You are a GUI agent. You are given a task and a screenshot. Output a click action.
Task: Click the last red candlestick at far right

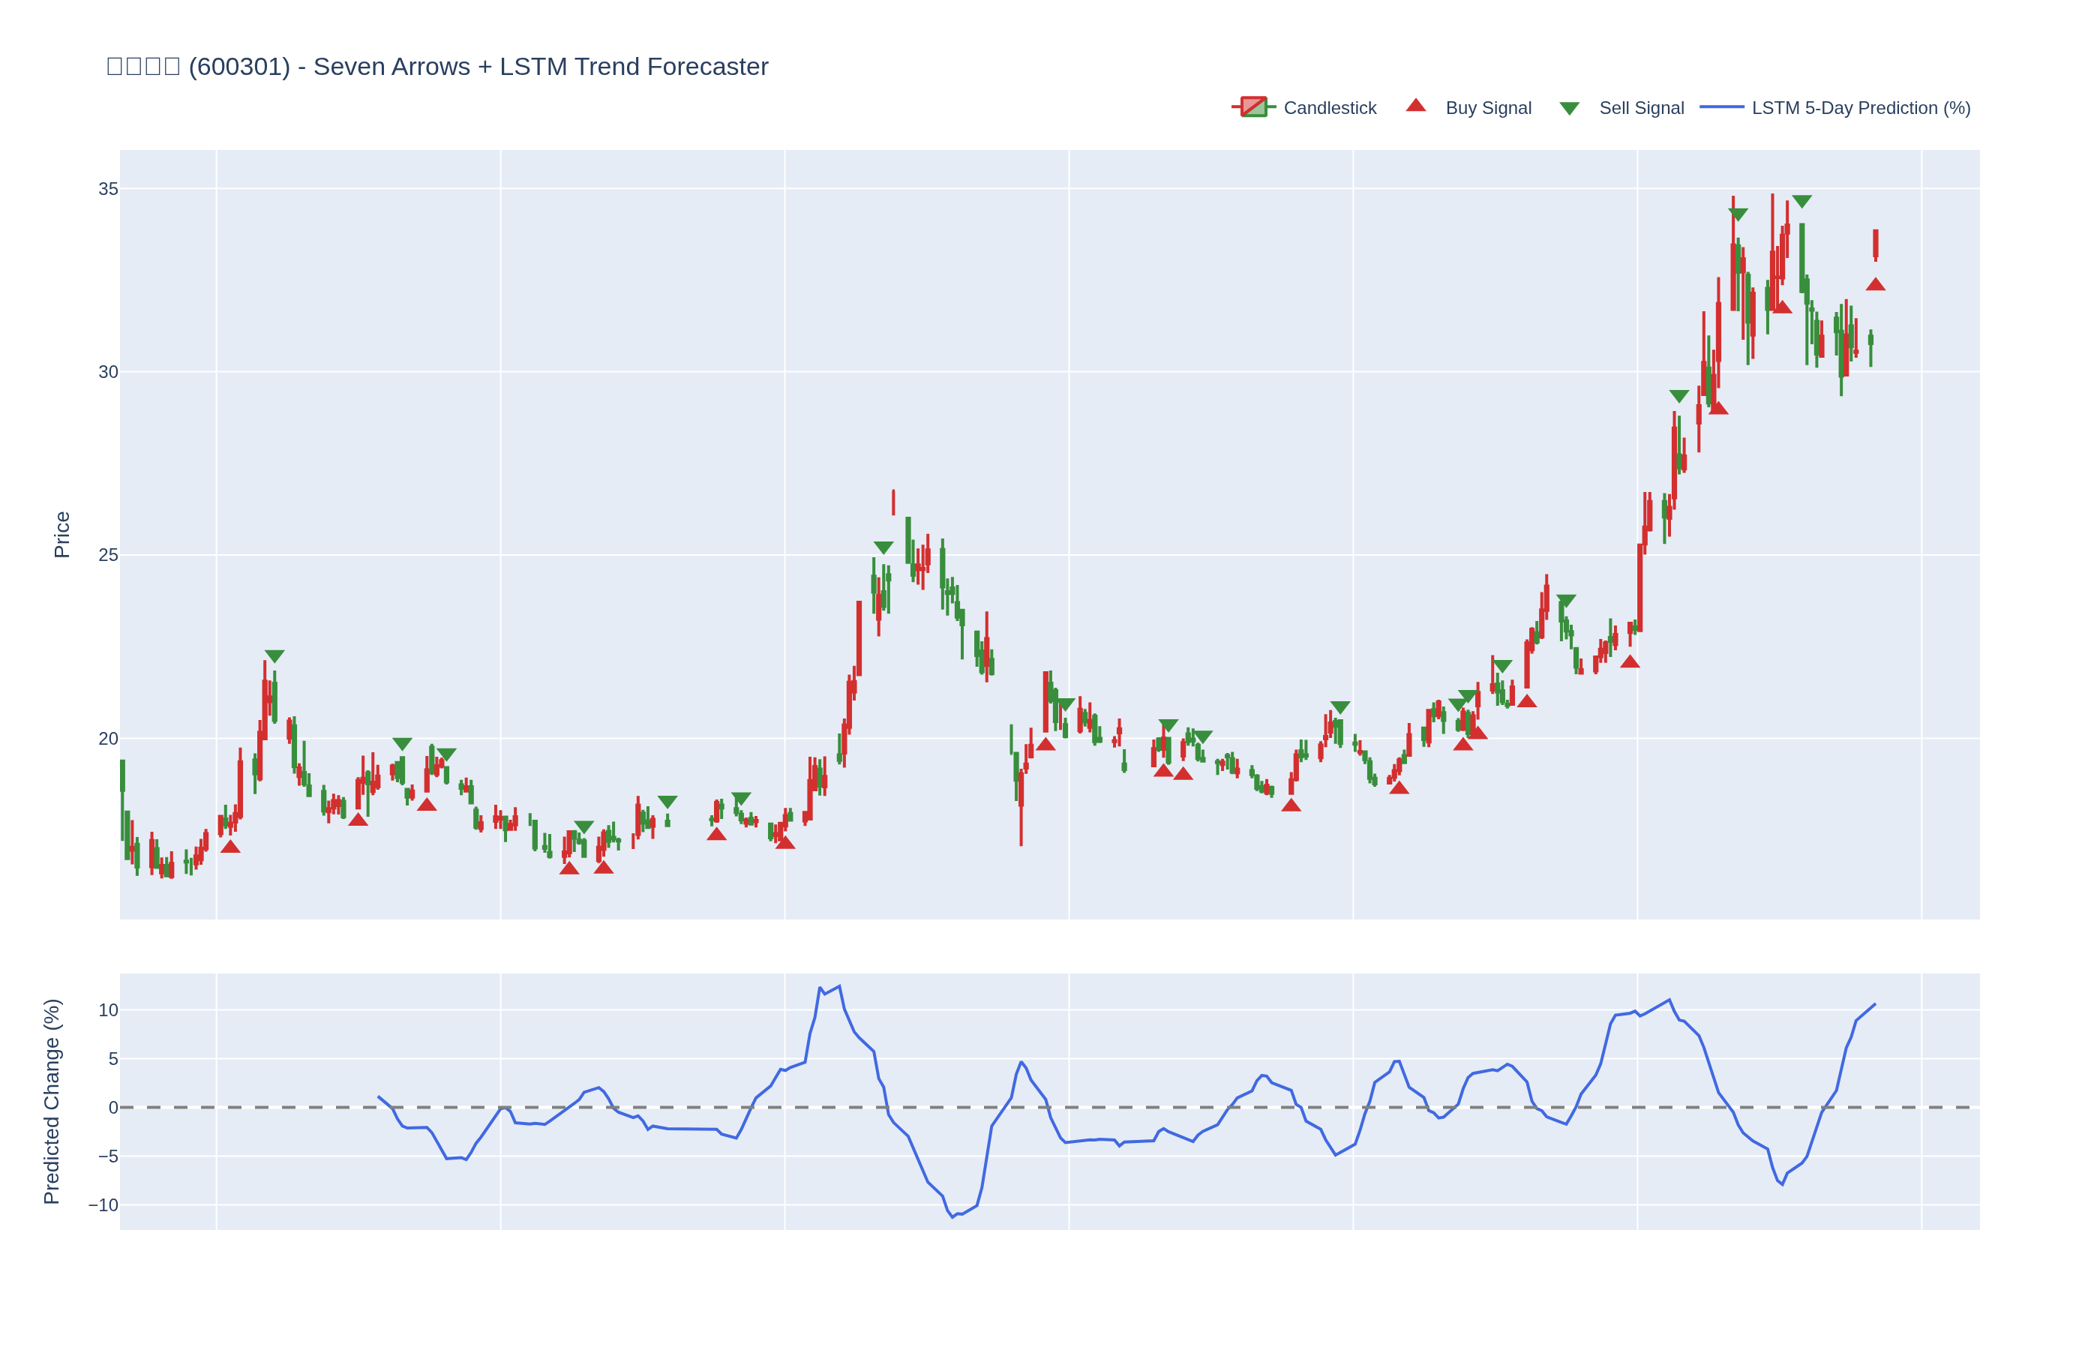tap(1876, 244)
